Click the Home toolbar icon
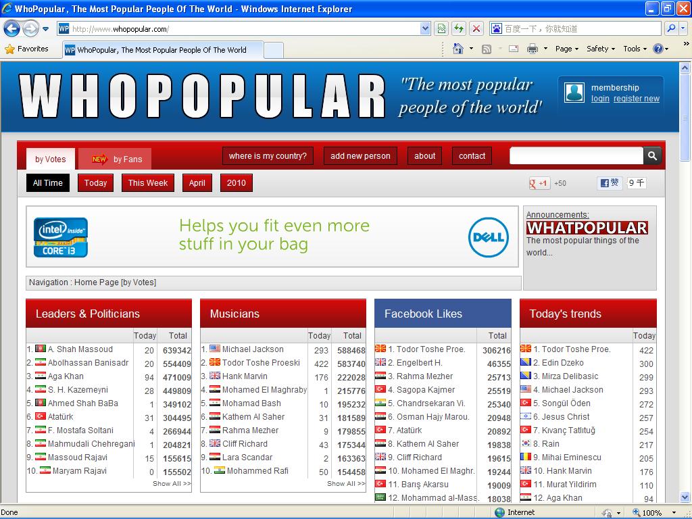Screen dimensions: 692x519 point(458,49)
